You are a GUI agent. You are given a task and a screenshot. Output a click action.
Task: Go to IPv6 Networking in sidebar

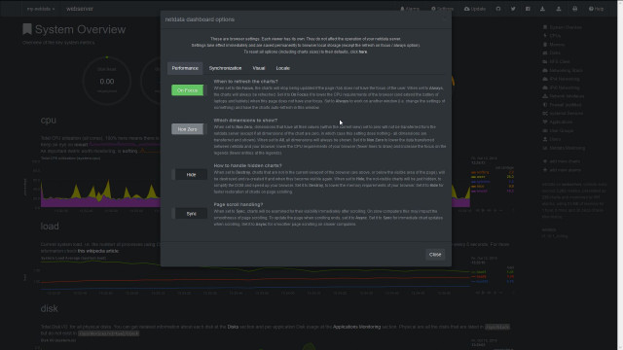(x=561, y=87)
